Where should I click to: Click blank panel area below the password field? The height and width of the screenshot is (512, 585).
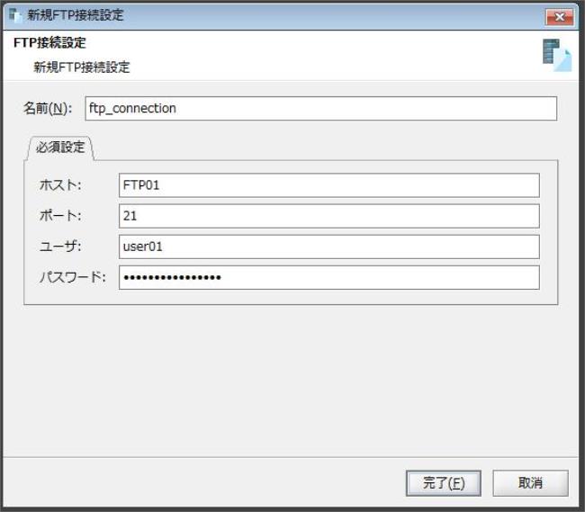point(292,378)
